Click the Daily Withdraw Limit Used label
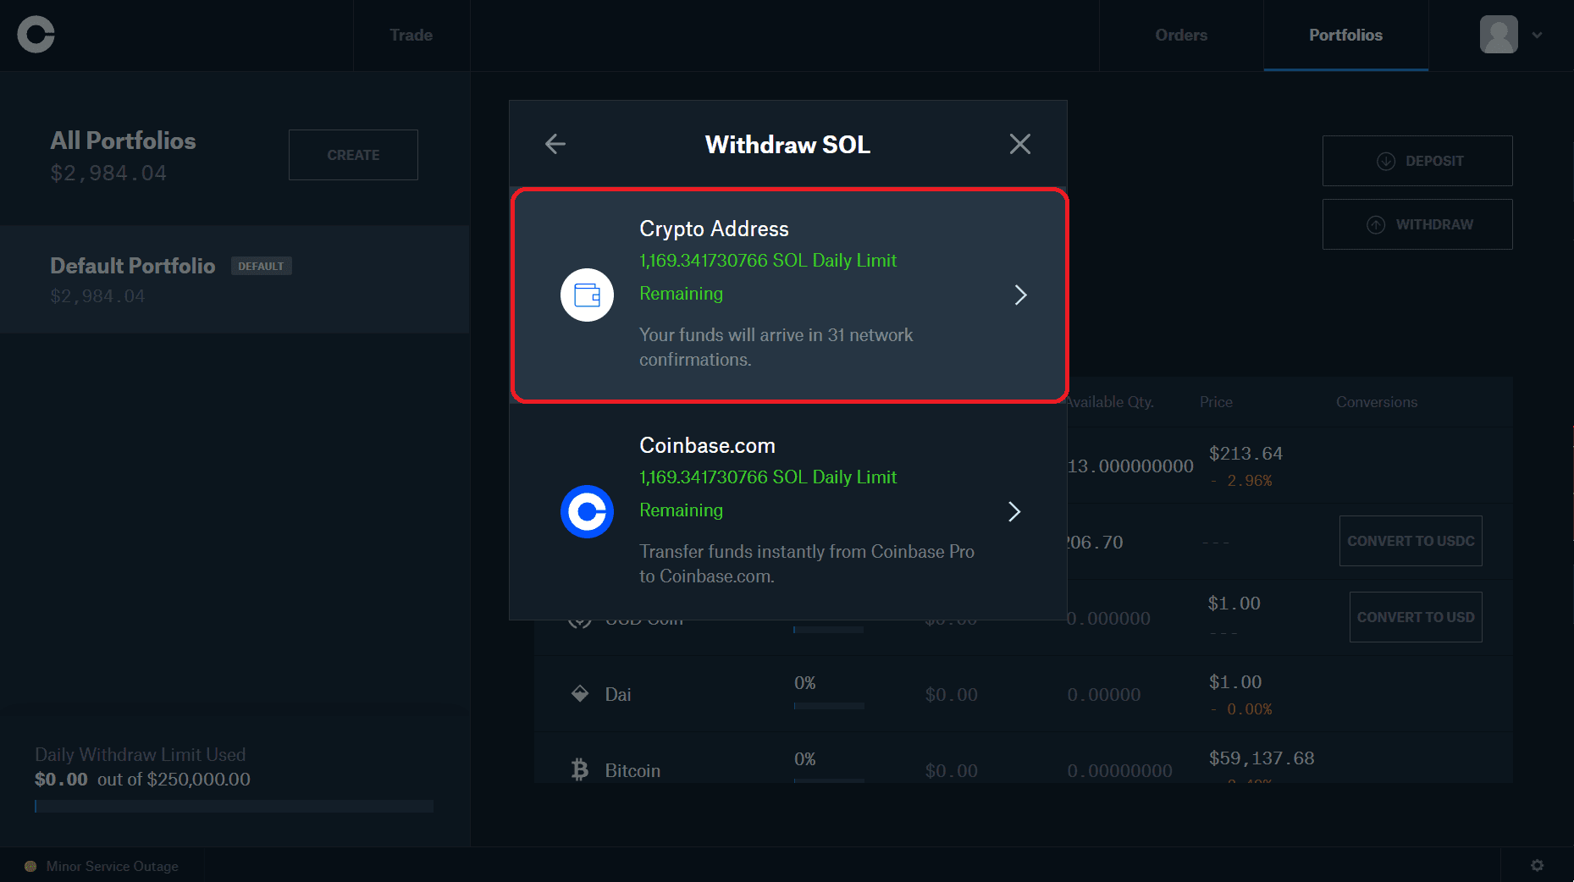This screenshot has height=882, width=1574. click(141, 754)
